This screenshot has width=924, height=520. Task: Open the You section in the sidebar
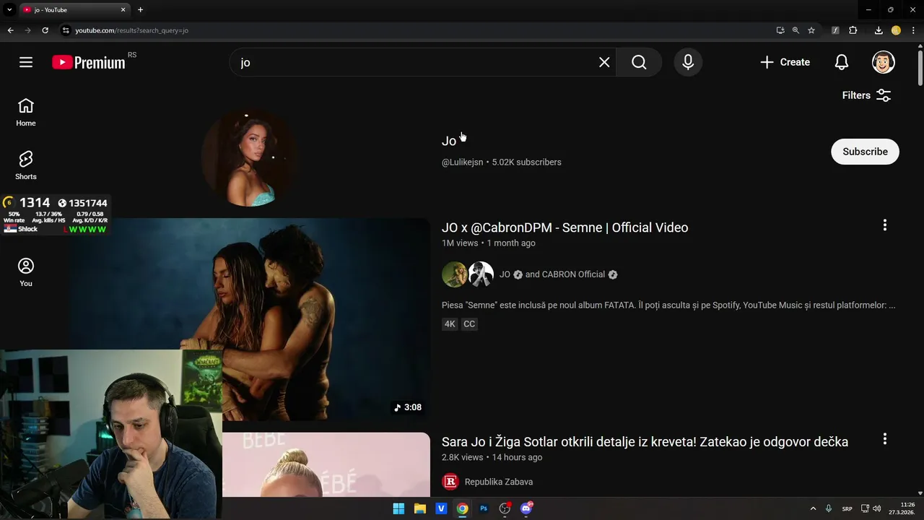[26, 273]
